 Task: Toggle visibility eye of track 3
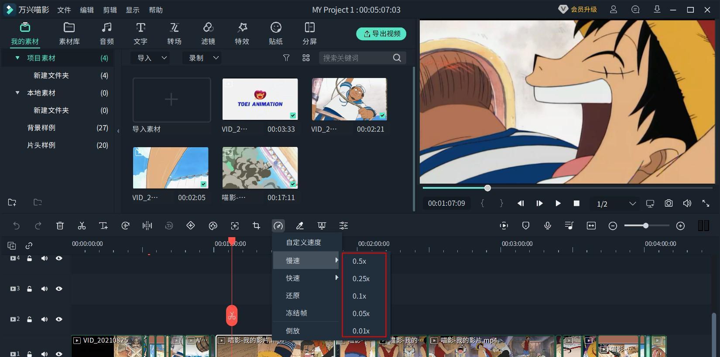(59, 289)
